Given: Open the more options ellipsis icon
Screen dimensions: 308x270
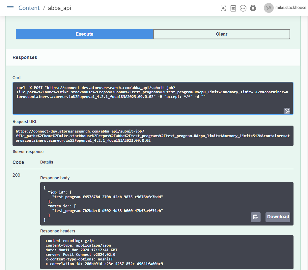Looking at the screenshot, I should pos(243,8).
